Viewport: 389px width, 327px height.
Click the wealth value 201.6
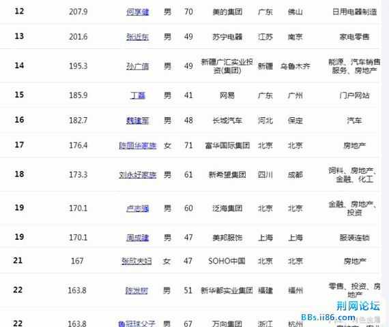(x=78, y=37)
